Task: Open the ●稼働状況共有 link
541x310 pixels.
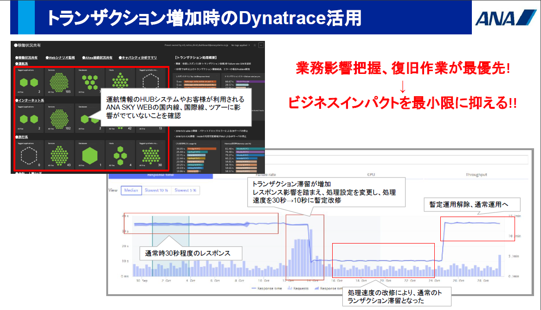Action: [x=26, y=58]
